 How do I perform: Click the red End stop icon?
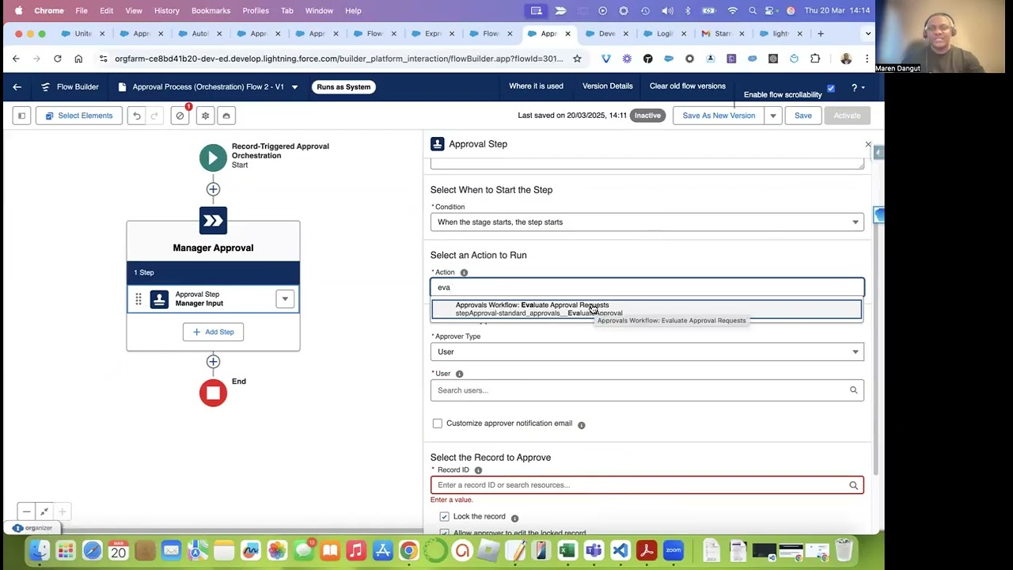pyautogui.click(x=213, y=393)
